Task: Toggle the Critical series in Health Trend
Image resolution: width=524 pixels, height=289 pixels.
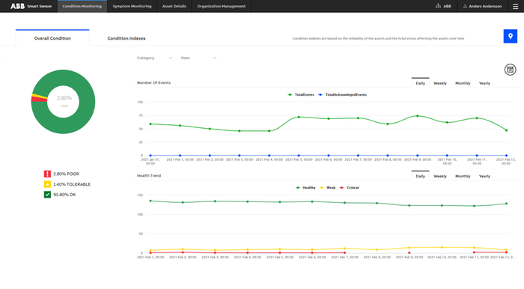Action: pyautogui.click(x=350, y=187)
